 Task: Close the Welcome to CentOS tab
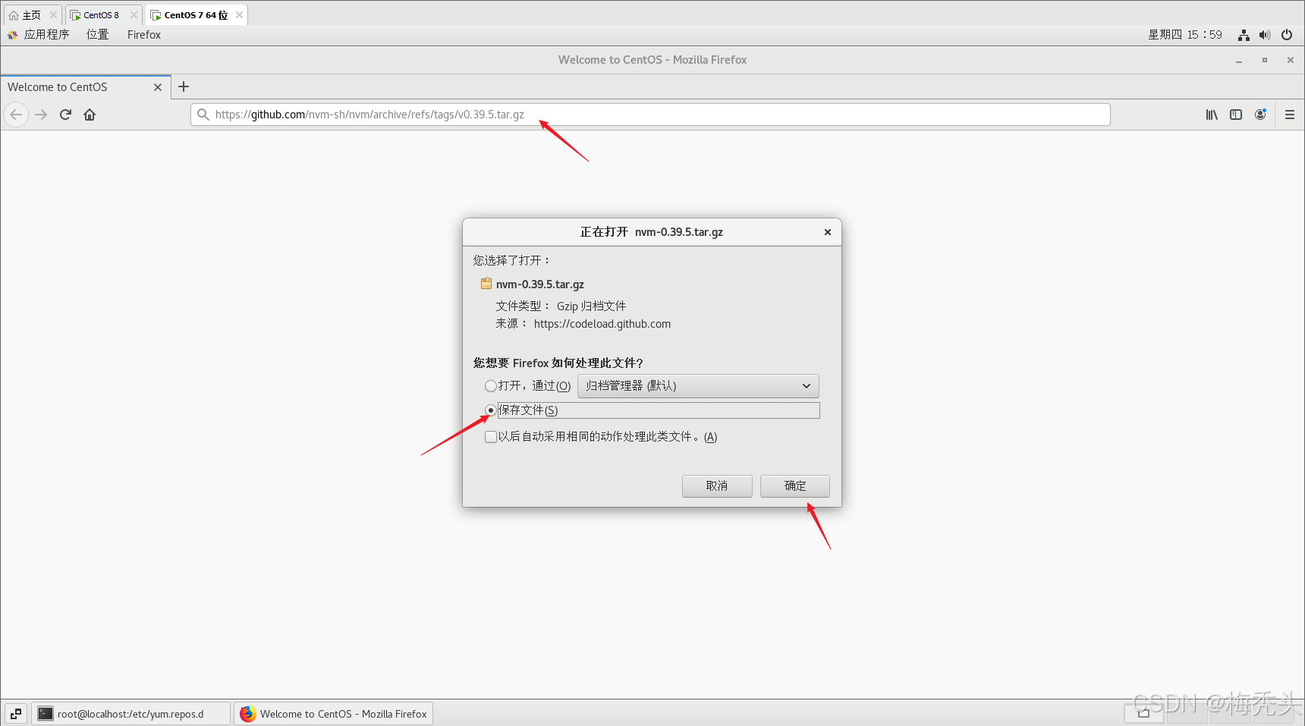(158, 87)
